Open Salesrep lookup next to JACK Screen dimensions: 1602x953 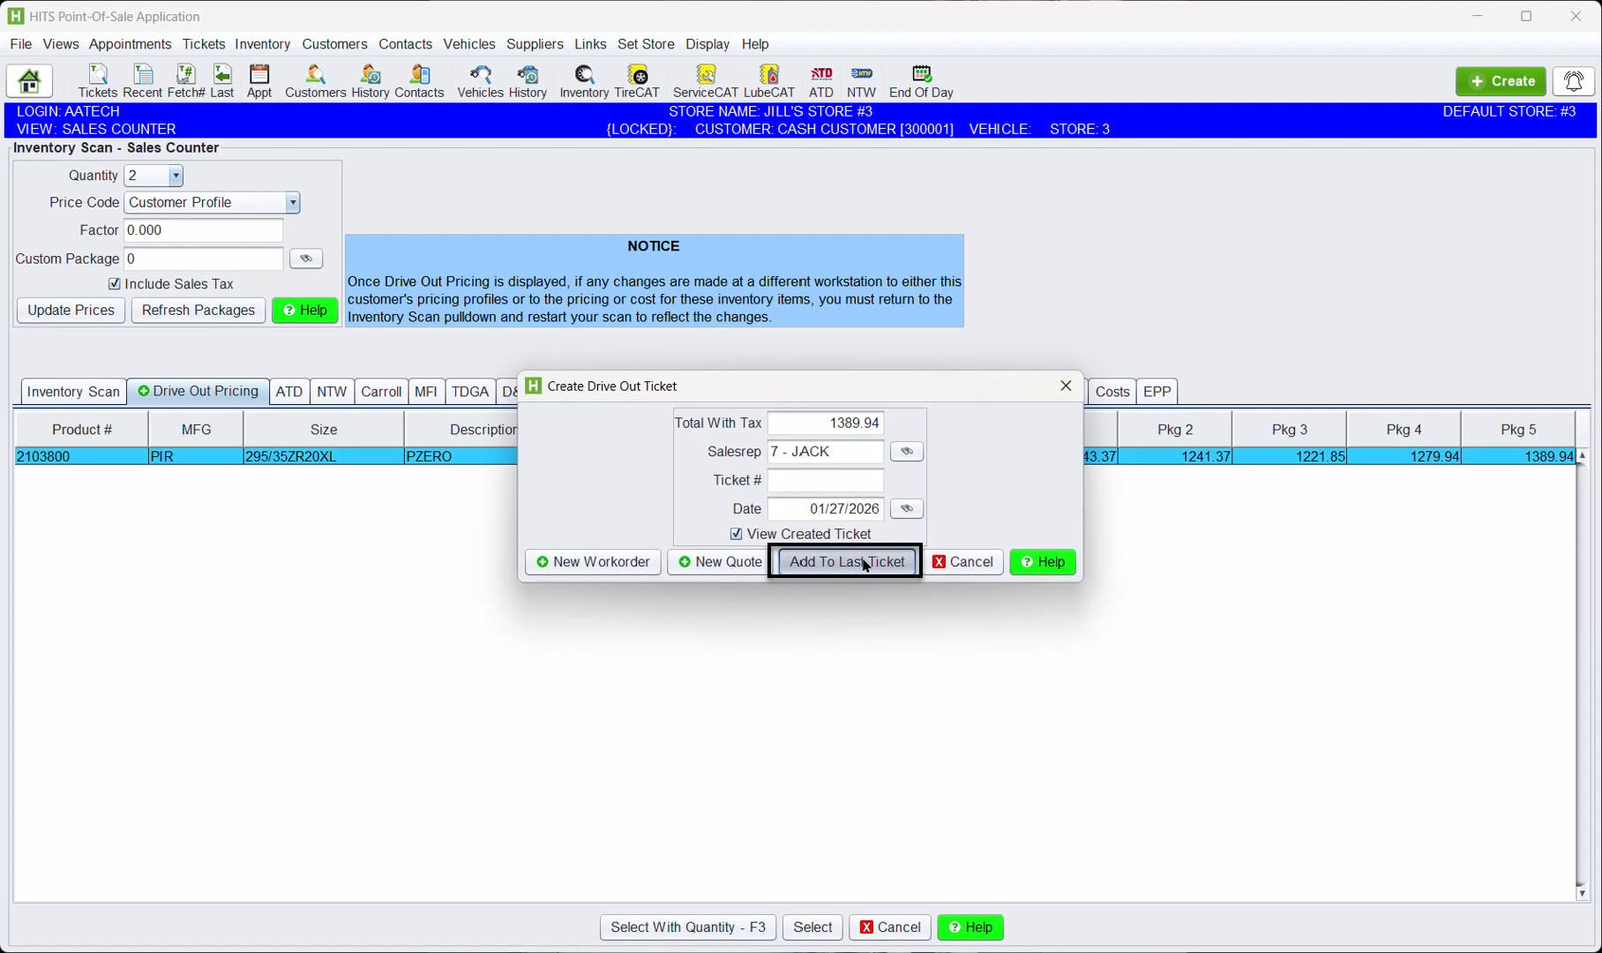click(x=906, y=452)
